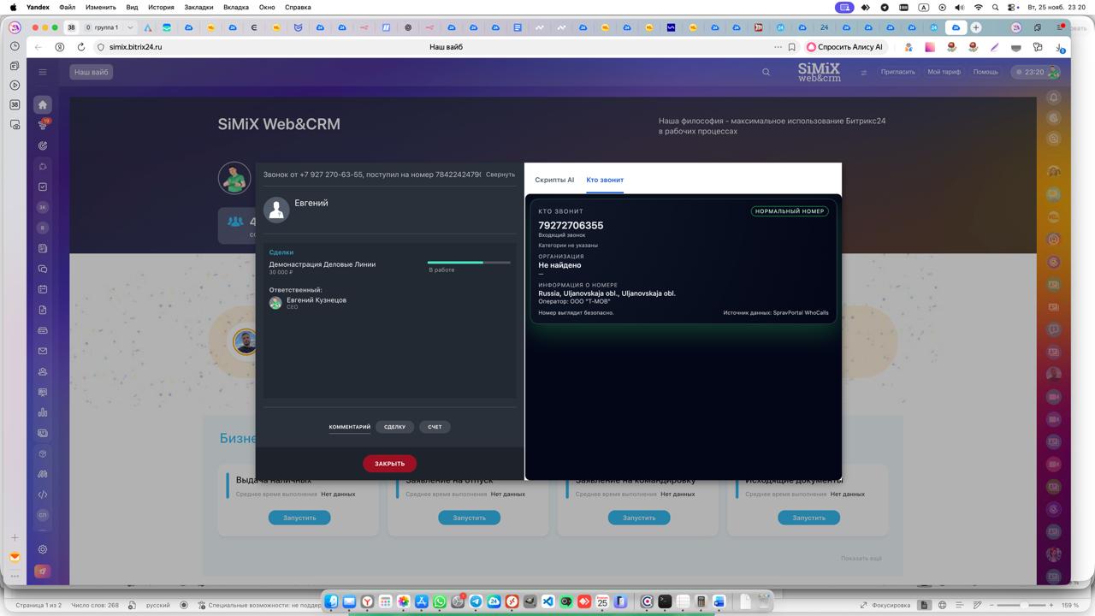Open a new browser tab with plus button

pos(975,27)
